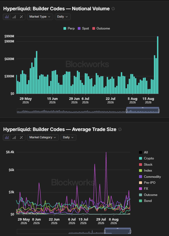Click the FX peak at $8.4k

coord(106,152)
